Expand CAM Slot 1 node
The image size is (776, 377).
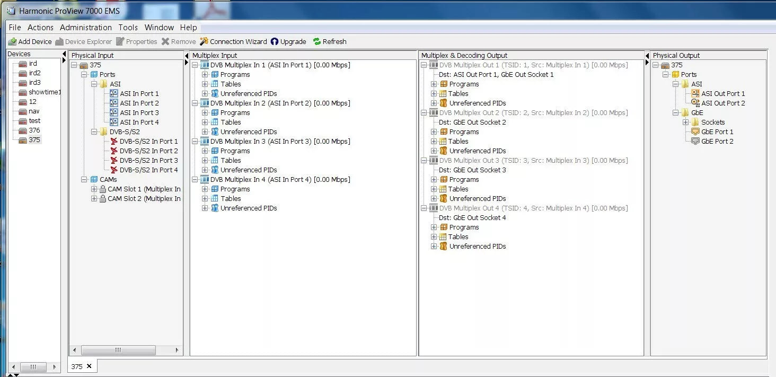coord(94,189)
